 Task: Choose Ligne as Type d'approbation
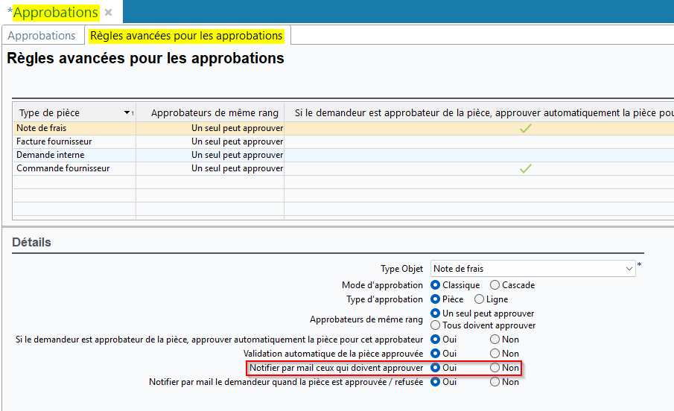[x=480, y=299]
